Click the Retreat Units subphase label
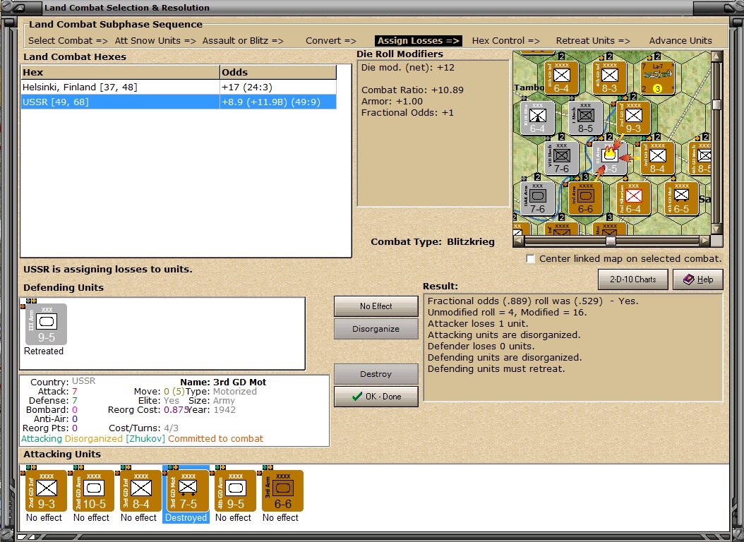744x542 pixels. (593, 41)
